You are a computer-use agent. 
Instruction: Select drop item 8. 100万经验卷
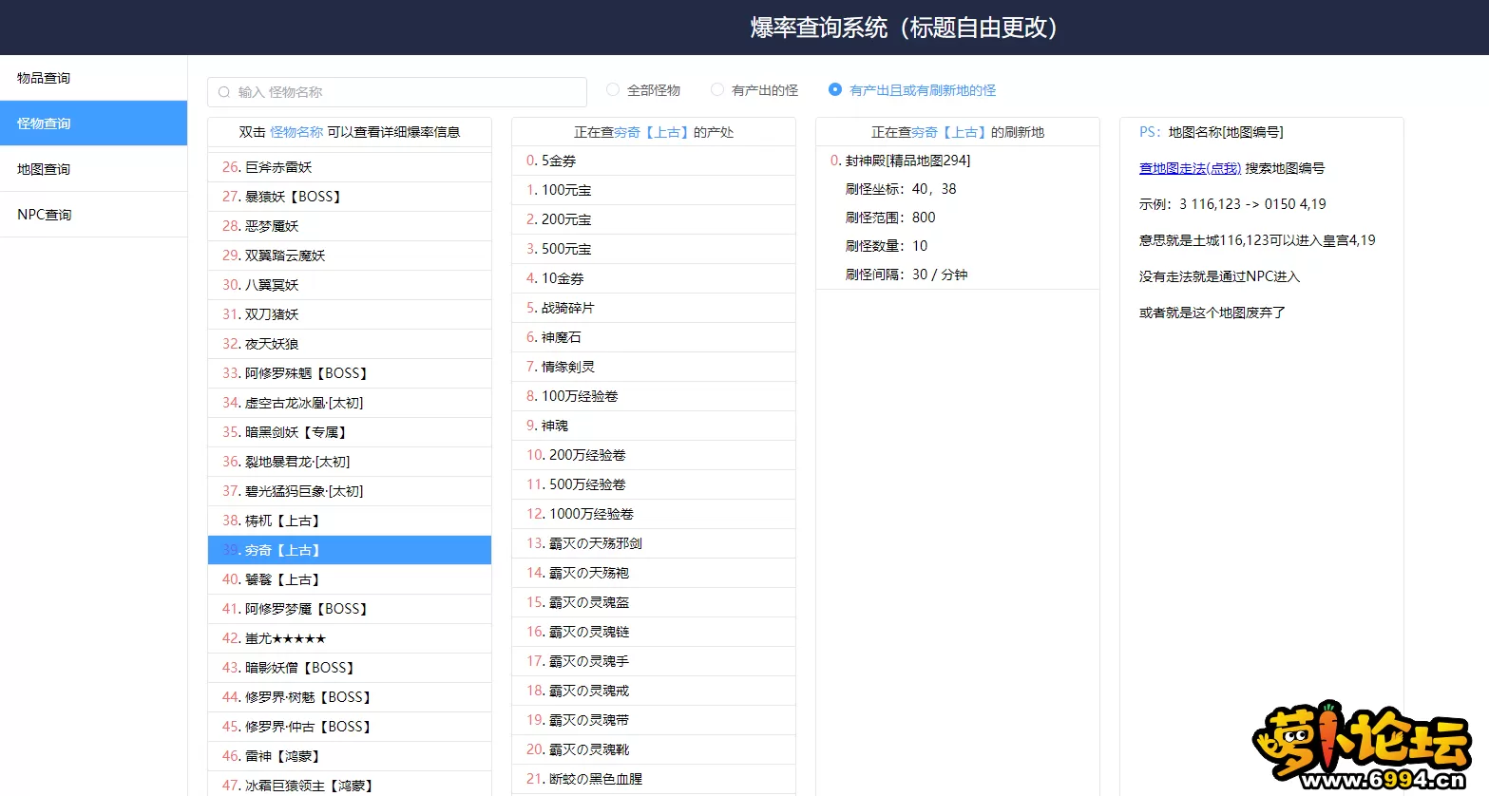pyautogui.click(x=654, y=396)
